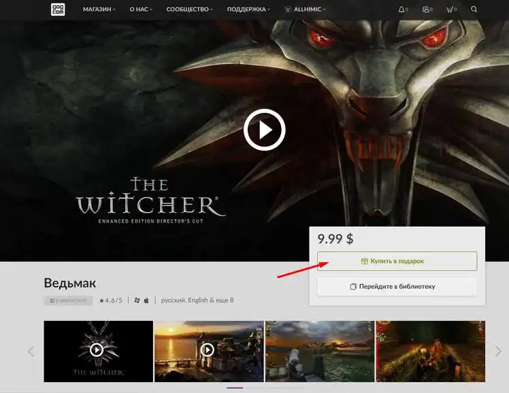The width and height of the screenshot is (509, 393).
Task: Open the friends icon in header
Action: [x=427, y=10]
